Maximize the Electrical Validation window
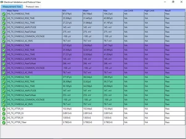186x139 pixels. [x=173, y=2]
